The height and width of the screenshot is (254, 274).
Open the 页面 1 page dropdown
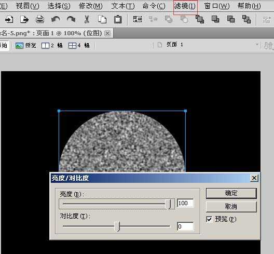pos(257,45)
